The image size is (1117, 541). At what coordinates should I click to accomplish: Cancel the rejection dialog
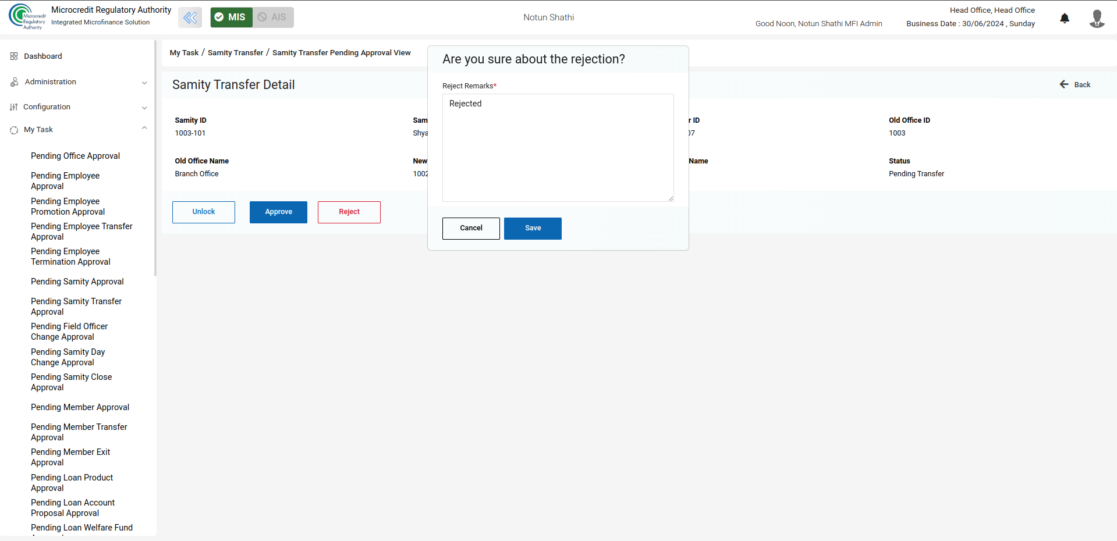(471, 229)
